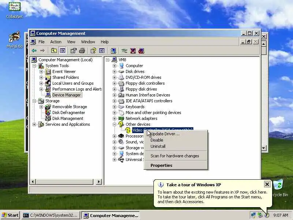Select Scan for hardware changes menu entry
The height and width of the screenshot is (220, 293).
pyautogui.click(x=176, y=156)
